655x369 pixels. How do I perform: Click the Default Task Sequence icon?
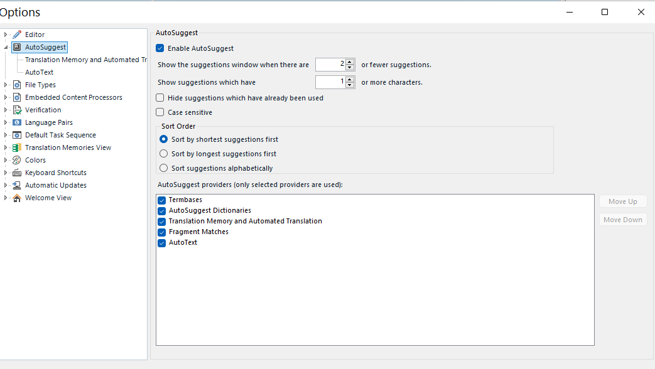(17, 135)
